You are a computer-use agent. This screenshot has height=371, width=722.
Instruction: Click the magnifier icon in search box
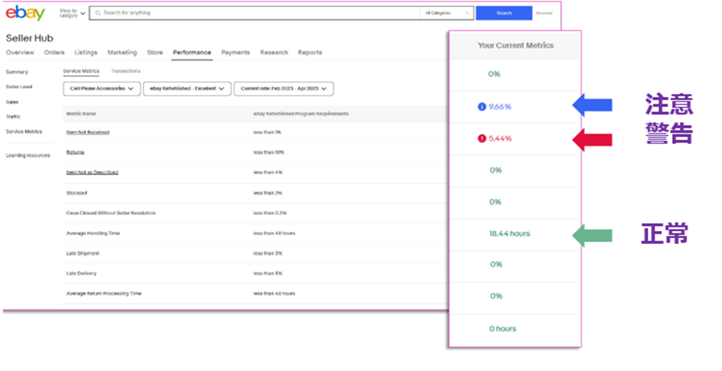tap(98, 13)
